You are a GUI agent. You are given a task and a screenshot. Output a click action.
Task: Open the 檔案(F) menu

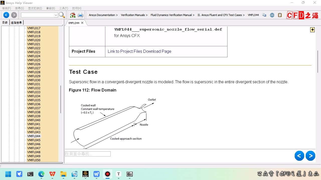pos(7,8)
